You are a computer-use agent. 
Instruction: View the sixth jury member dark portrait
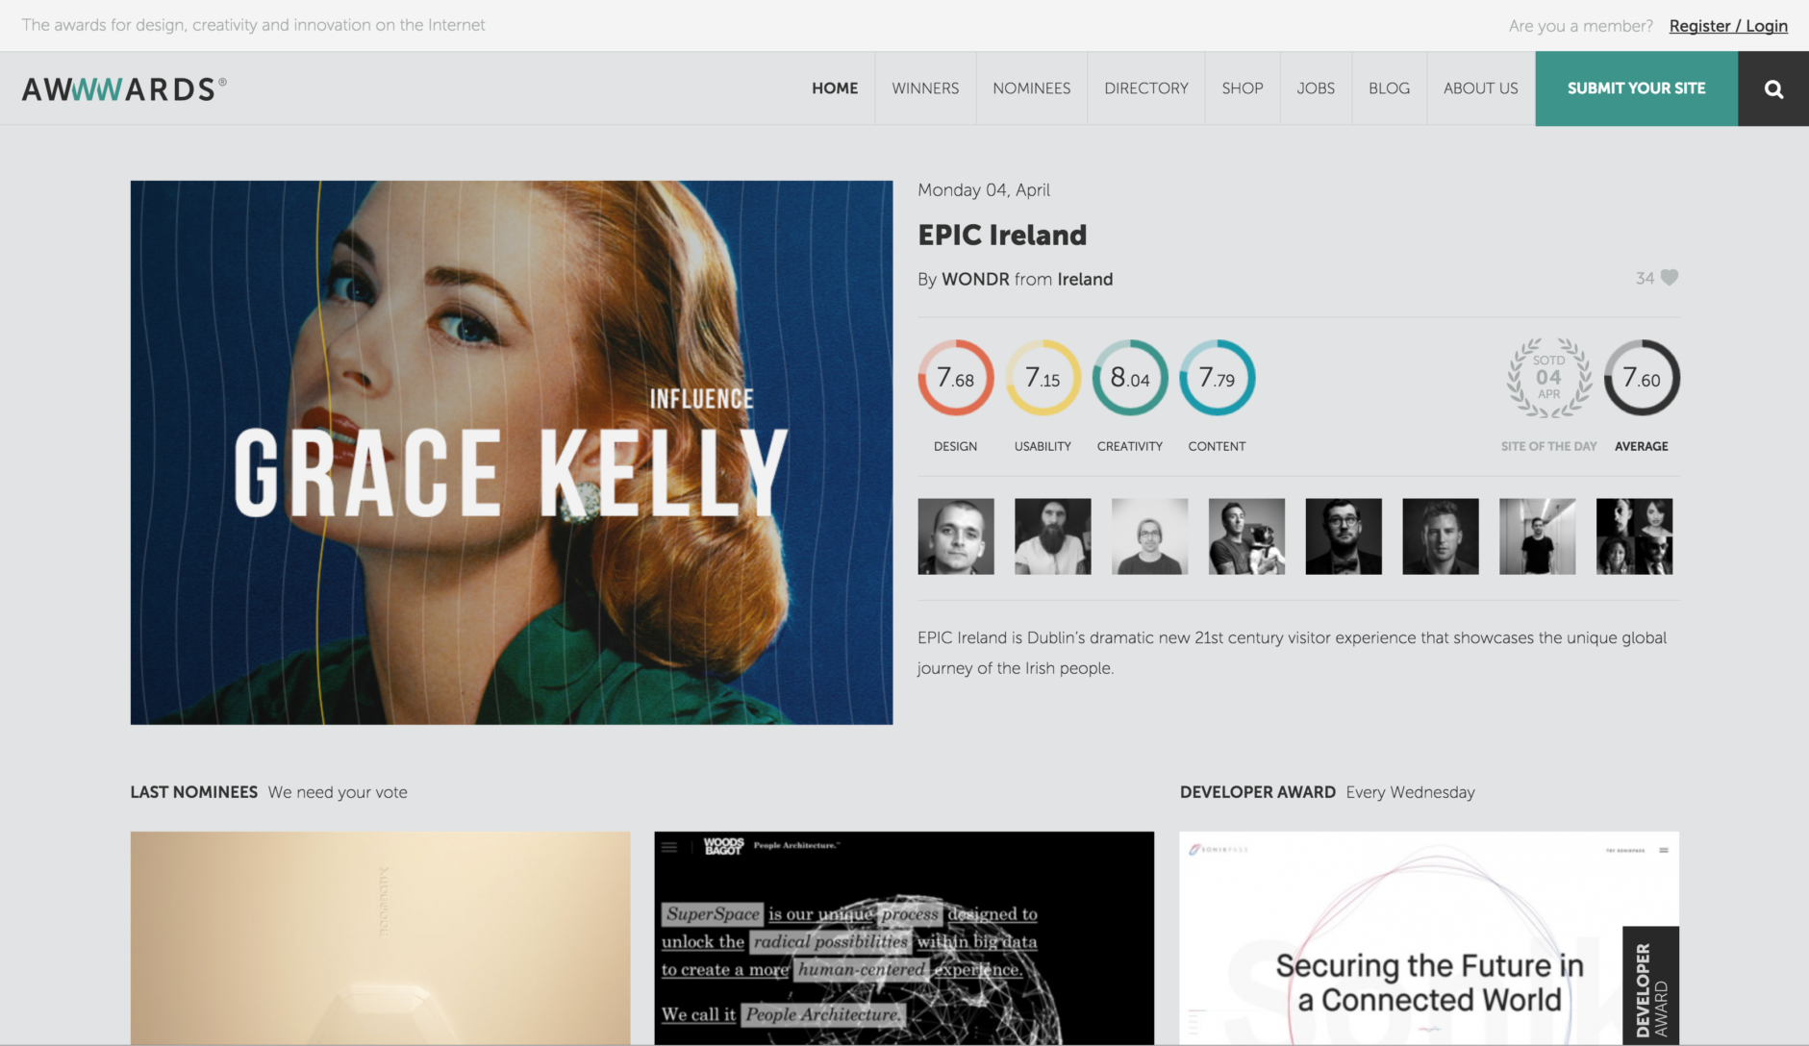tap(1441, 536)
